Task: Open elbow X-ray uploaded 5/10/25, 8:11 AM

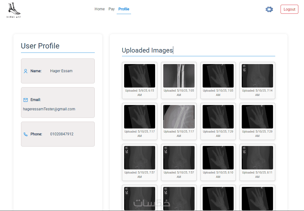Action: tap(257, 158)
